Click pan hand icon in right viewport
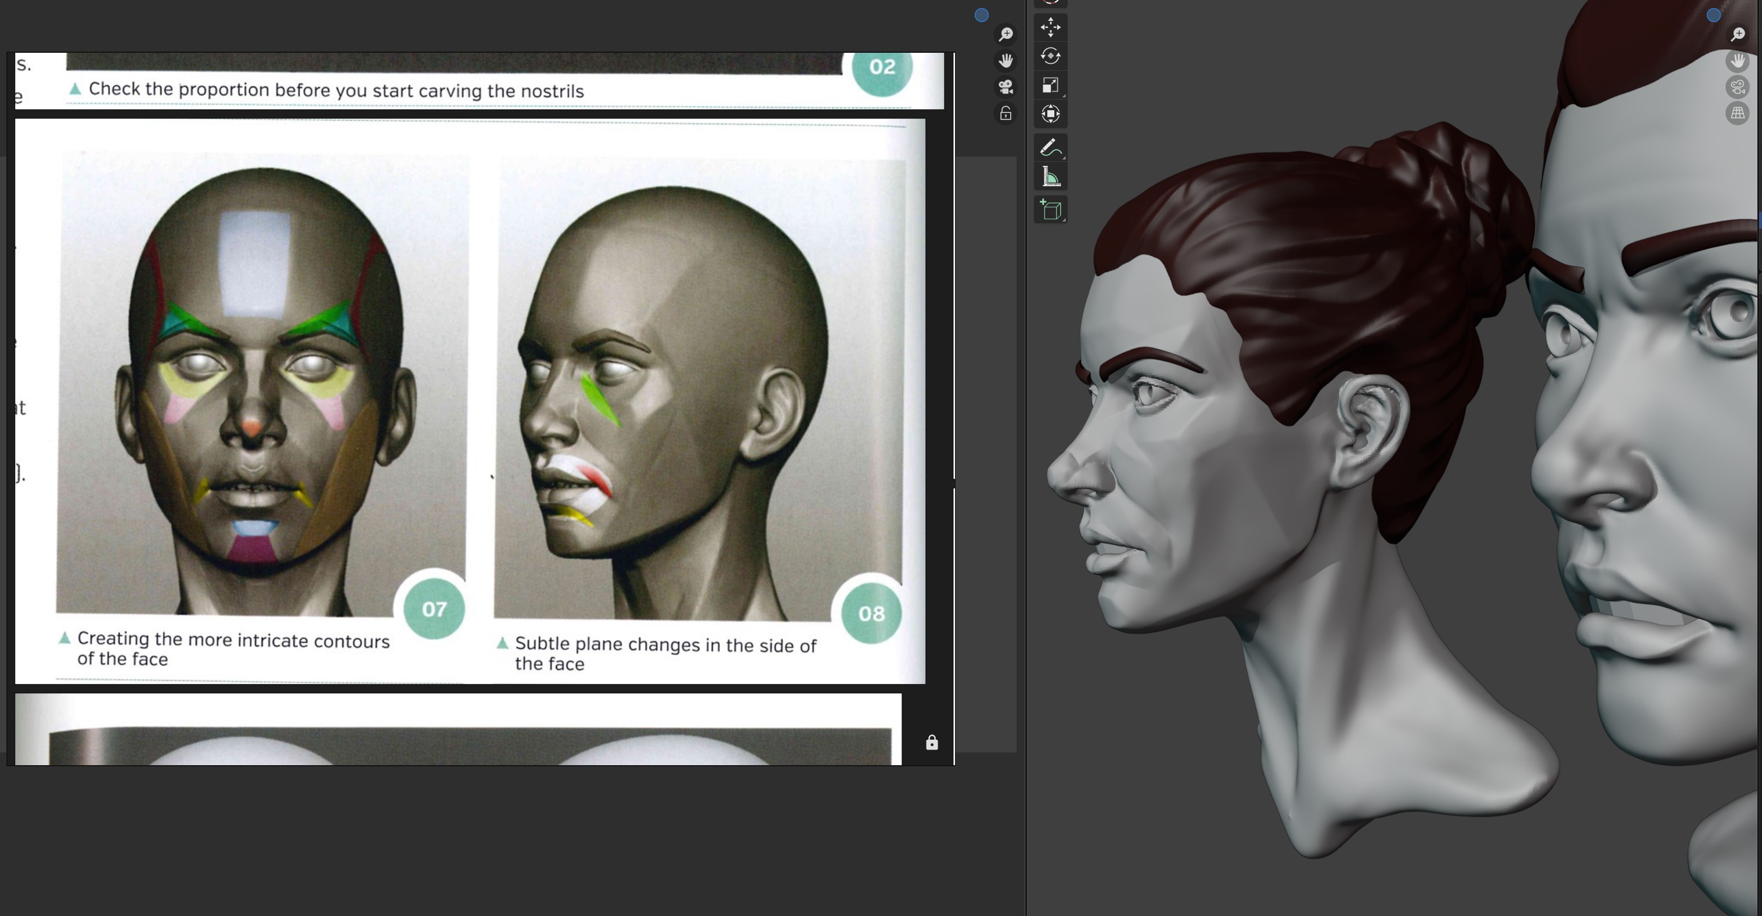The height and width of the screenshot is (916, 1762). click(x=1738, y=61)
